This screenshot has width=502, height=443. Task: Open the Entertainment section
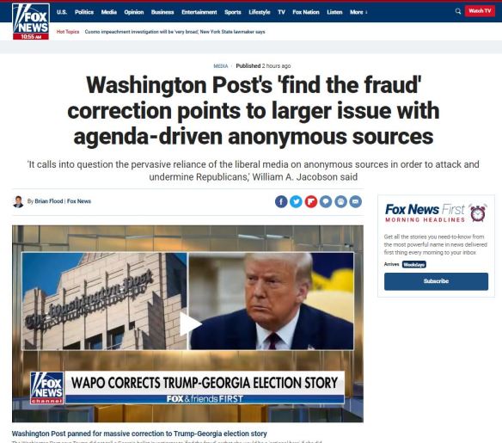coord(199,12)
